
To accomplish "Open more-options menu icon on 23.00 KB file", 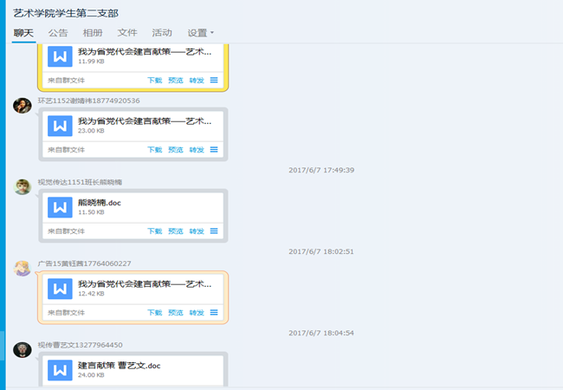I will (214, 149).
